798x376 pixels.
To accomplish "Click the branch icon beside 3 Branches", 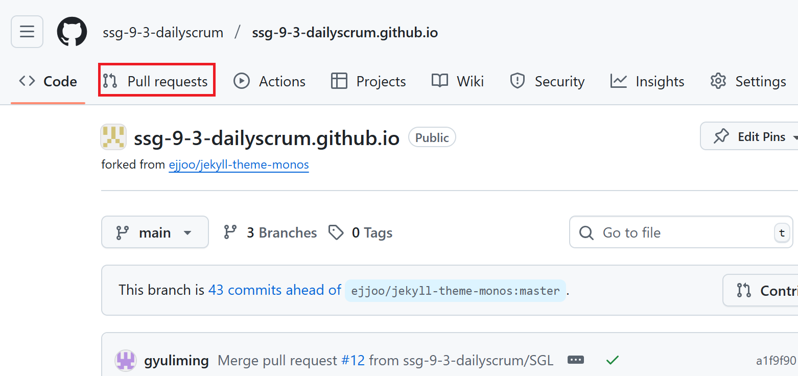I will click(x=230, y=232).
